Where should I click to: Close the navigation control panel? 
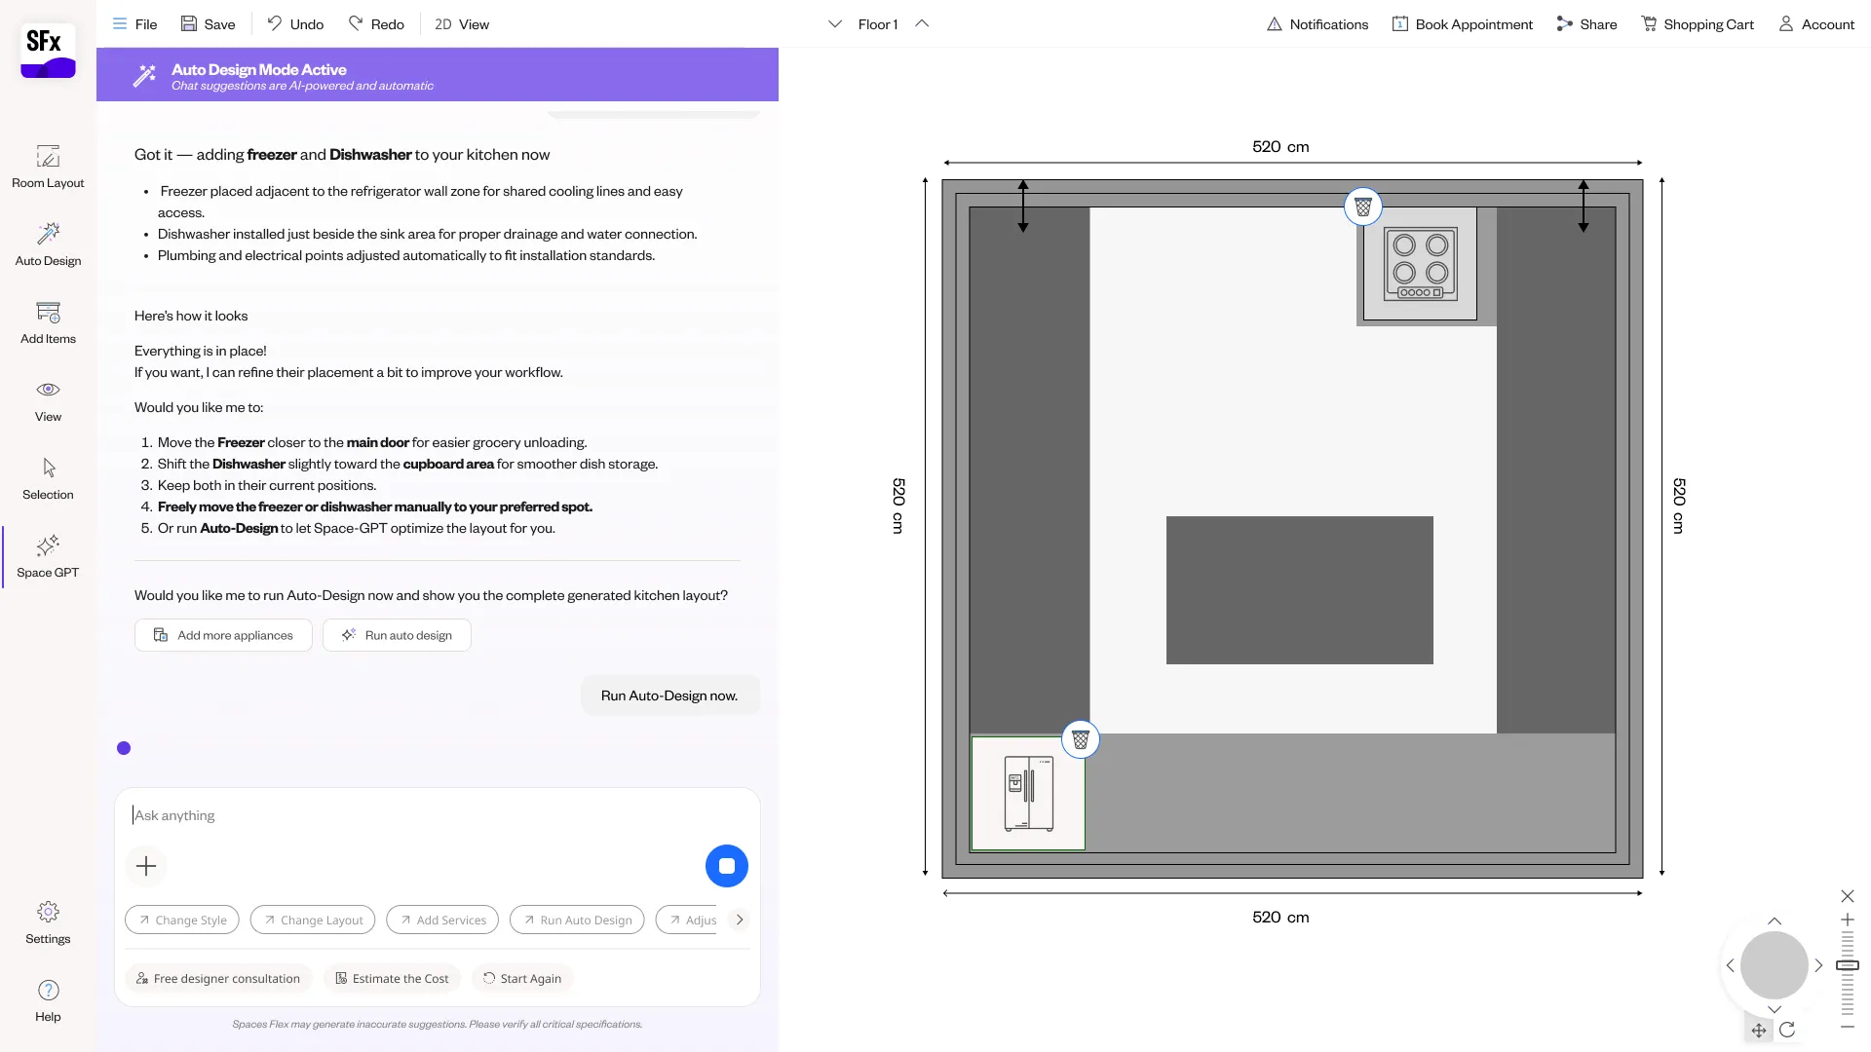[1848, 896]
